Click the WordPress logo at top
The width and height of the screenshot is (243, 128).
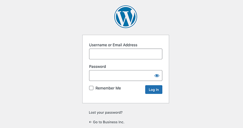click(126, 17)
